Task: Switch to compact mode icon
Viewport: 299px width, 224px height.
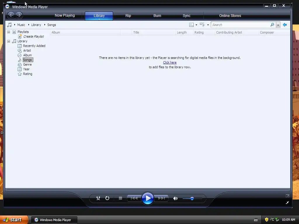Action: tap(287, 202)
